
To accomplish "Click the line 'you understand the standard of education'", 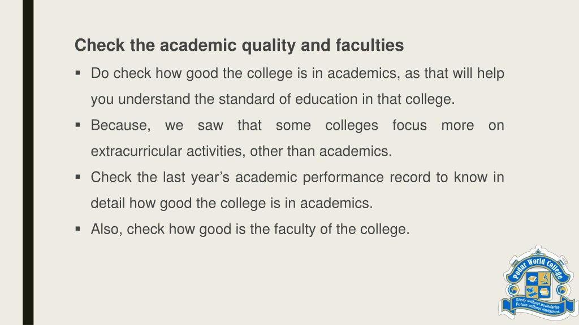I will [x=273, y=99].
